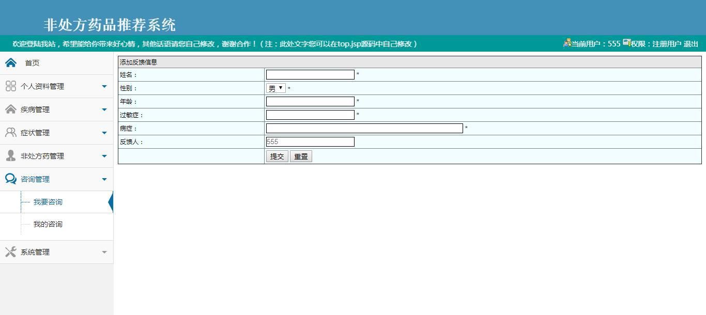Open the 个人资料管理 menu
The width and height of the screenshot is (706, 315).
[x=42, y=86]
